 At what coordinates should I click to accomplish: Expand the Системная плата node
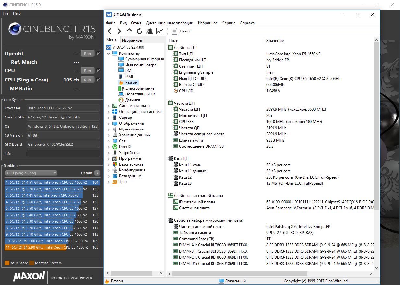(x=109, y=106)
